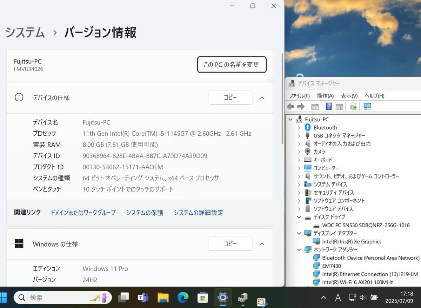Image resolution: width=421 pixels, height=308 pixels.
Task: Collapse the ディスク ドライブ node
Action: click(x=299, y=217)
